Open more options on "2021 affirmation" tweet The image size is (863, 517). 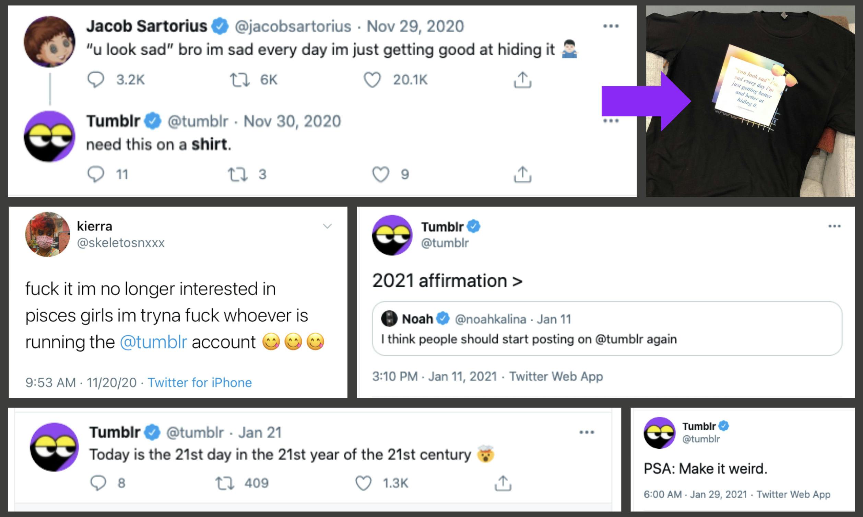click(x=835, y=227)
